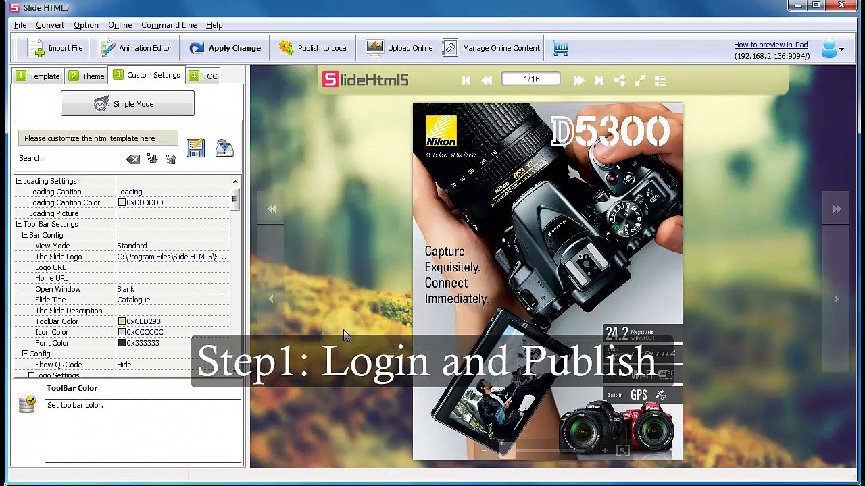Select The Slide Logo path value

point(172,256)
